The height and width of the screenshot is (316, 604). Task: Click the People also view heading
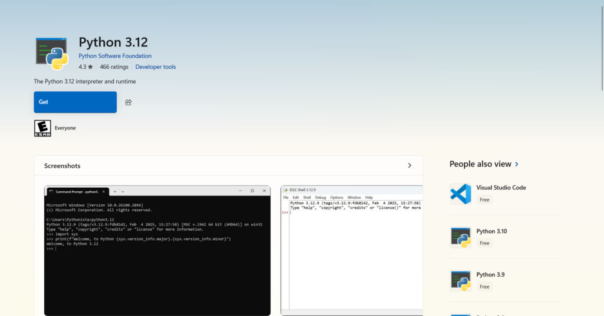[480, 164]
